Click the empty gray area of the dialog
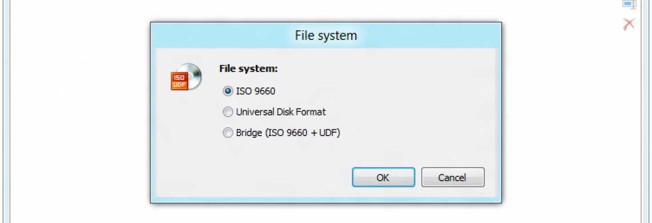652x223 pixels. (416, 104)
